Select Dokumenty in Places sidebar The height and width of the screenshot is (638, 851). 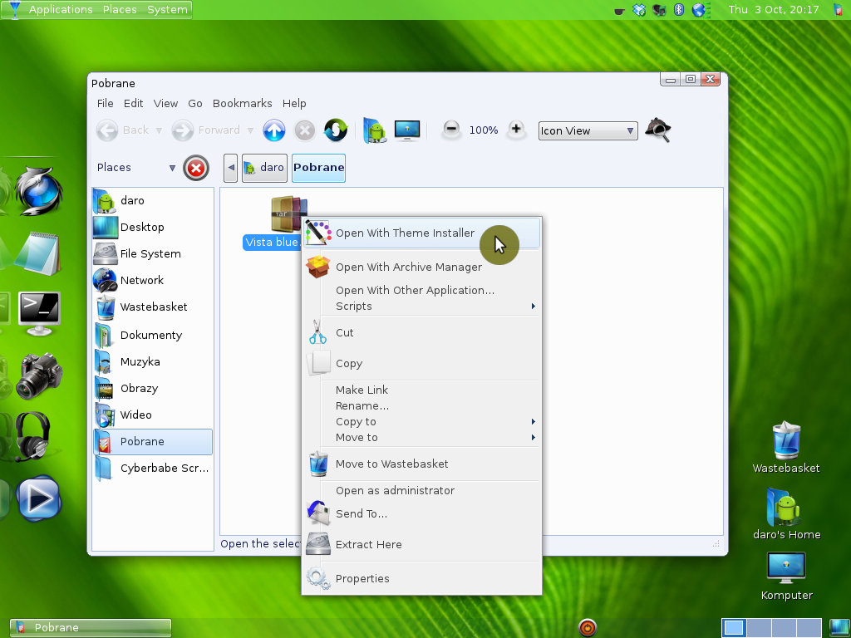coord(150,336)
